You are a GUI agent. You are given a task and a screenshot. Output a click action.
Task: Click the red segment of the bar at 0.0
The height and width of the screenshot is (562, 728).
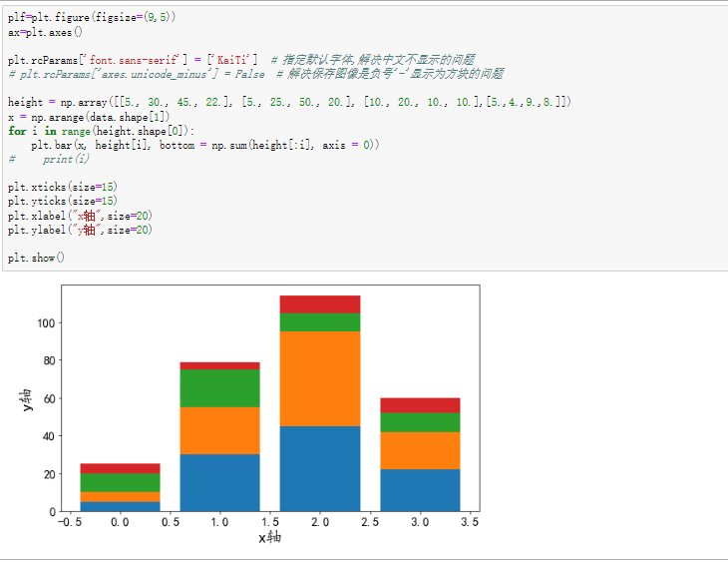pyautogui.click(x=120, y=468)
